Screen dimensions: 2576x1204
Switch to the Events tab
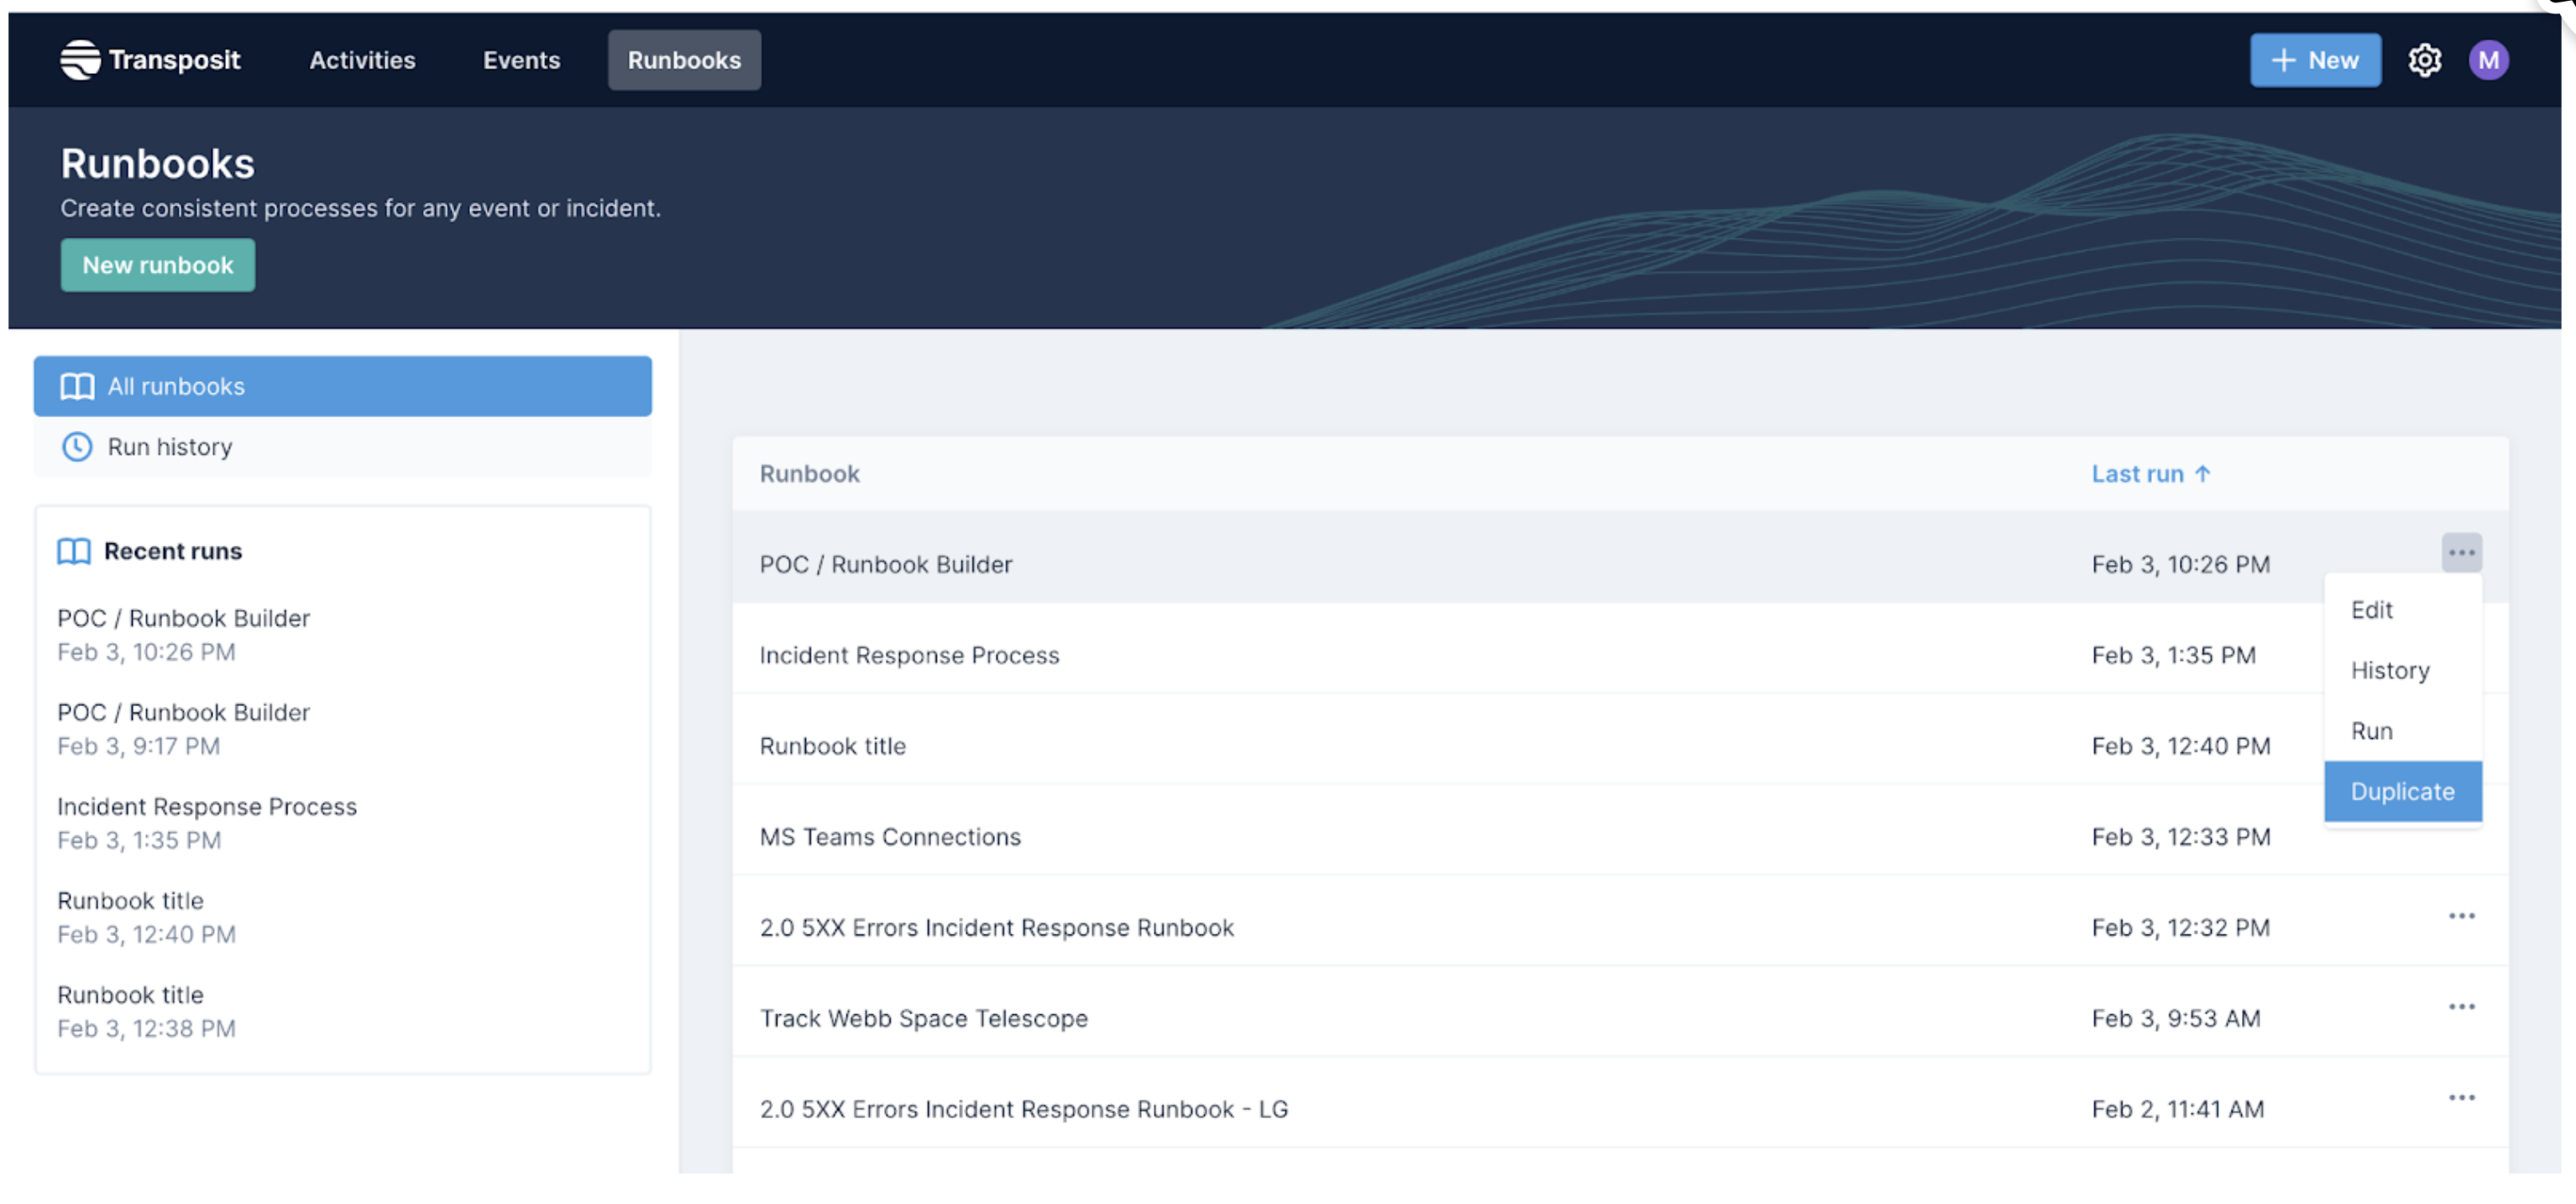click(521, 60)
